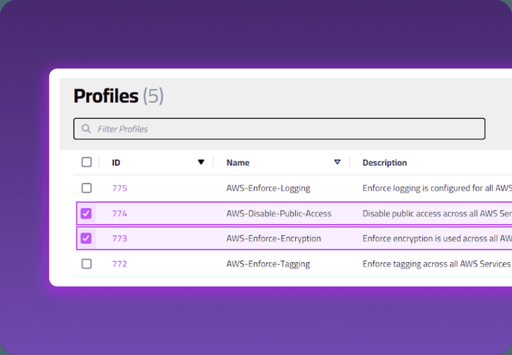Viewport: 512px width, 355px height.
Task: Click the 'Enforce encryption is used' description
Action: 437,239
